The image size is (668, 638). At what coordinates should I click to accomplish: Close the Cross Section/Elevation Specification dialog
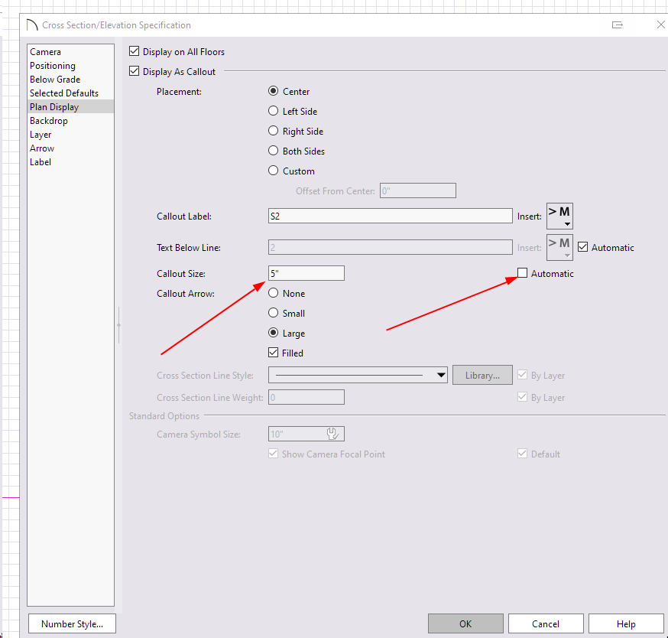(x=661, y=24)
